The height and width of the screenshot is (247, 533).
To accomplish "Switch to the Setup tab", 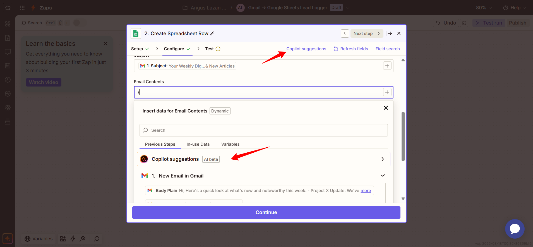I will tap(140, 49).
